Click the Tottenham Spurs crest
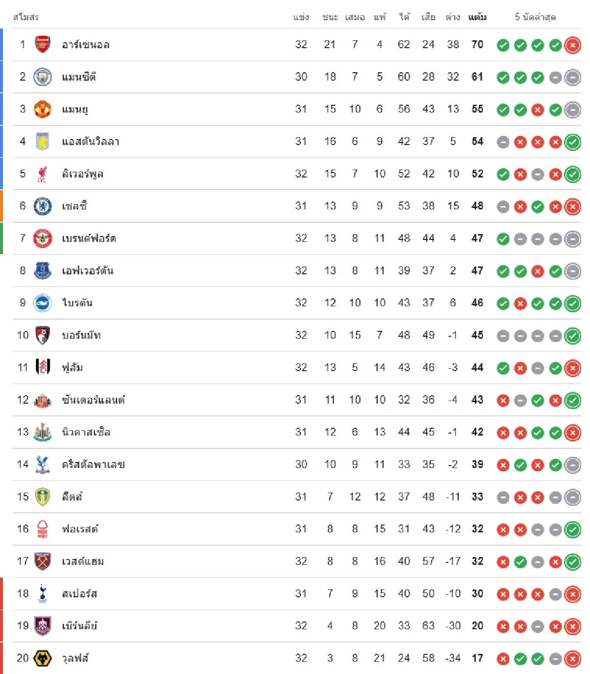 pyautogui.click(x=43, y=594)
